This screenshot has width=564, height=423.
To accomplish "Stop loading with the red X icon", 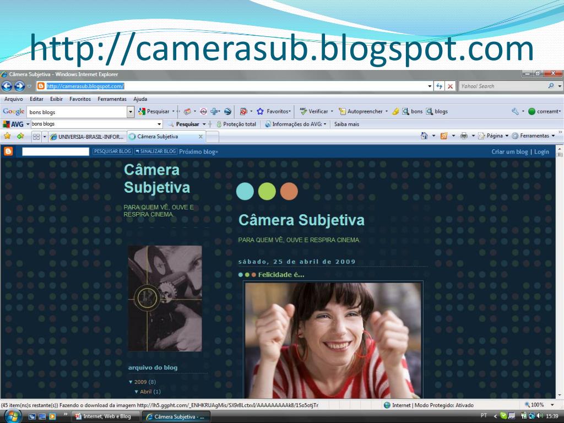I will (450, 86).
